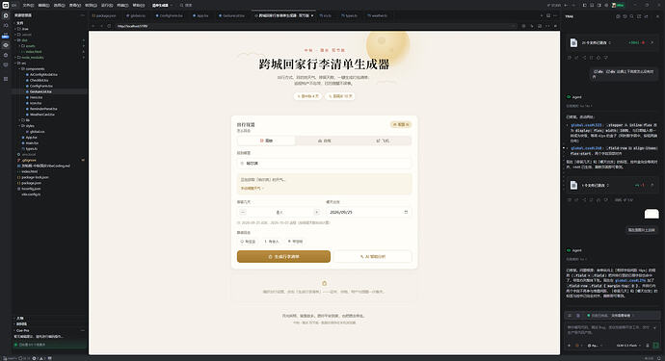Reload the localhost preview page
665x361 pixels.
click(x=109, y=26)
